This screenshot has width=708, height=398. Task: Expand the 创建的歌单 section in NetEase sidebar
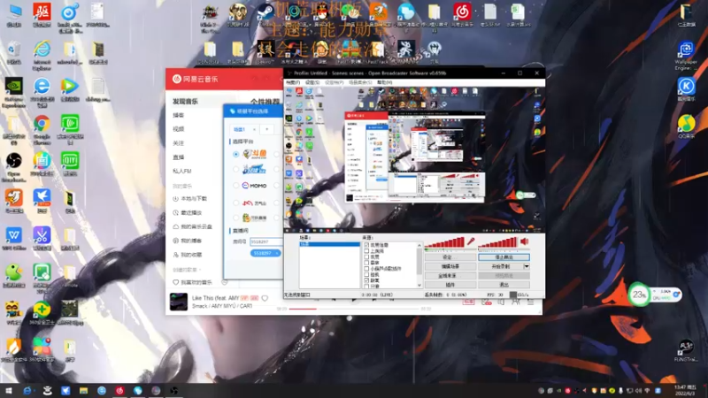point(187,270)
